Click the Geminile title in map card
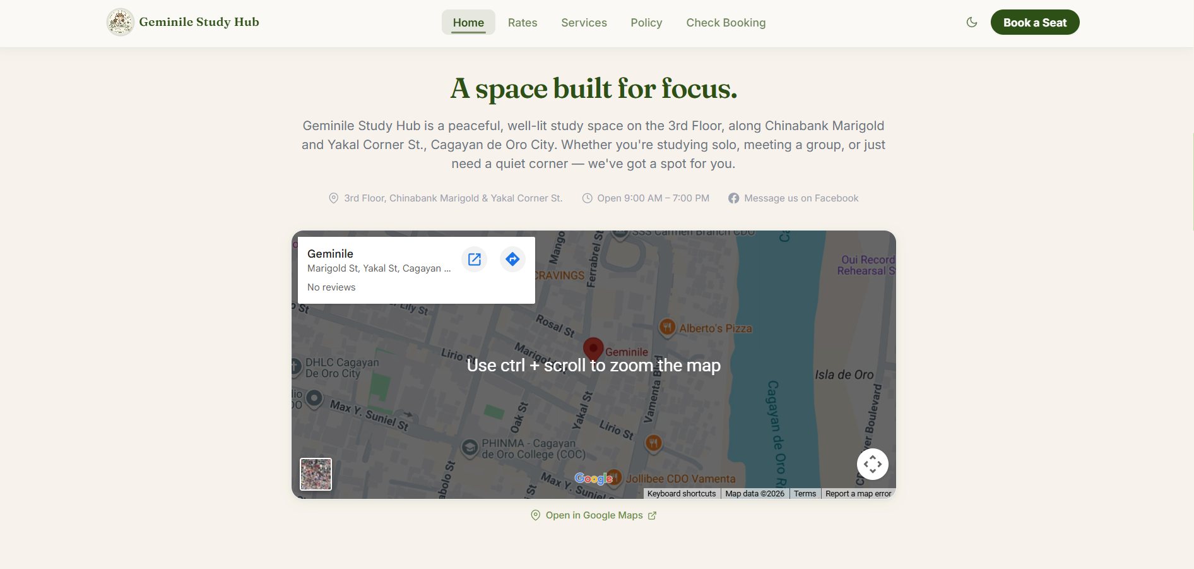Image resolution: width=1194 pixels, height=569 pixels. (x=330, y=254)
